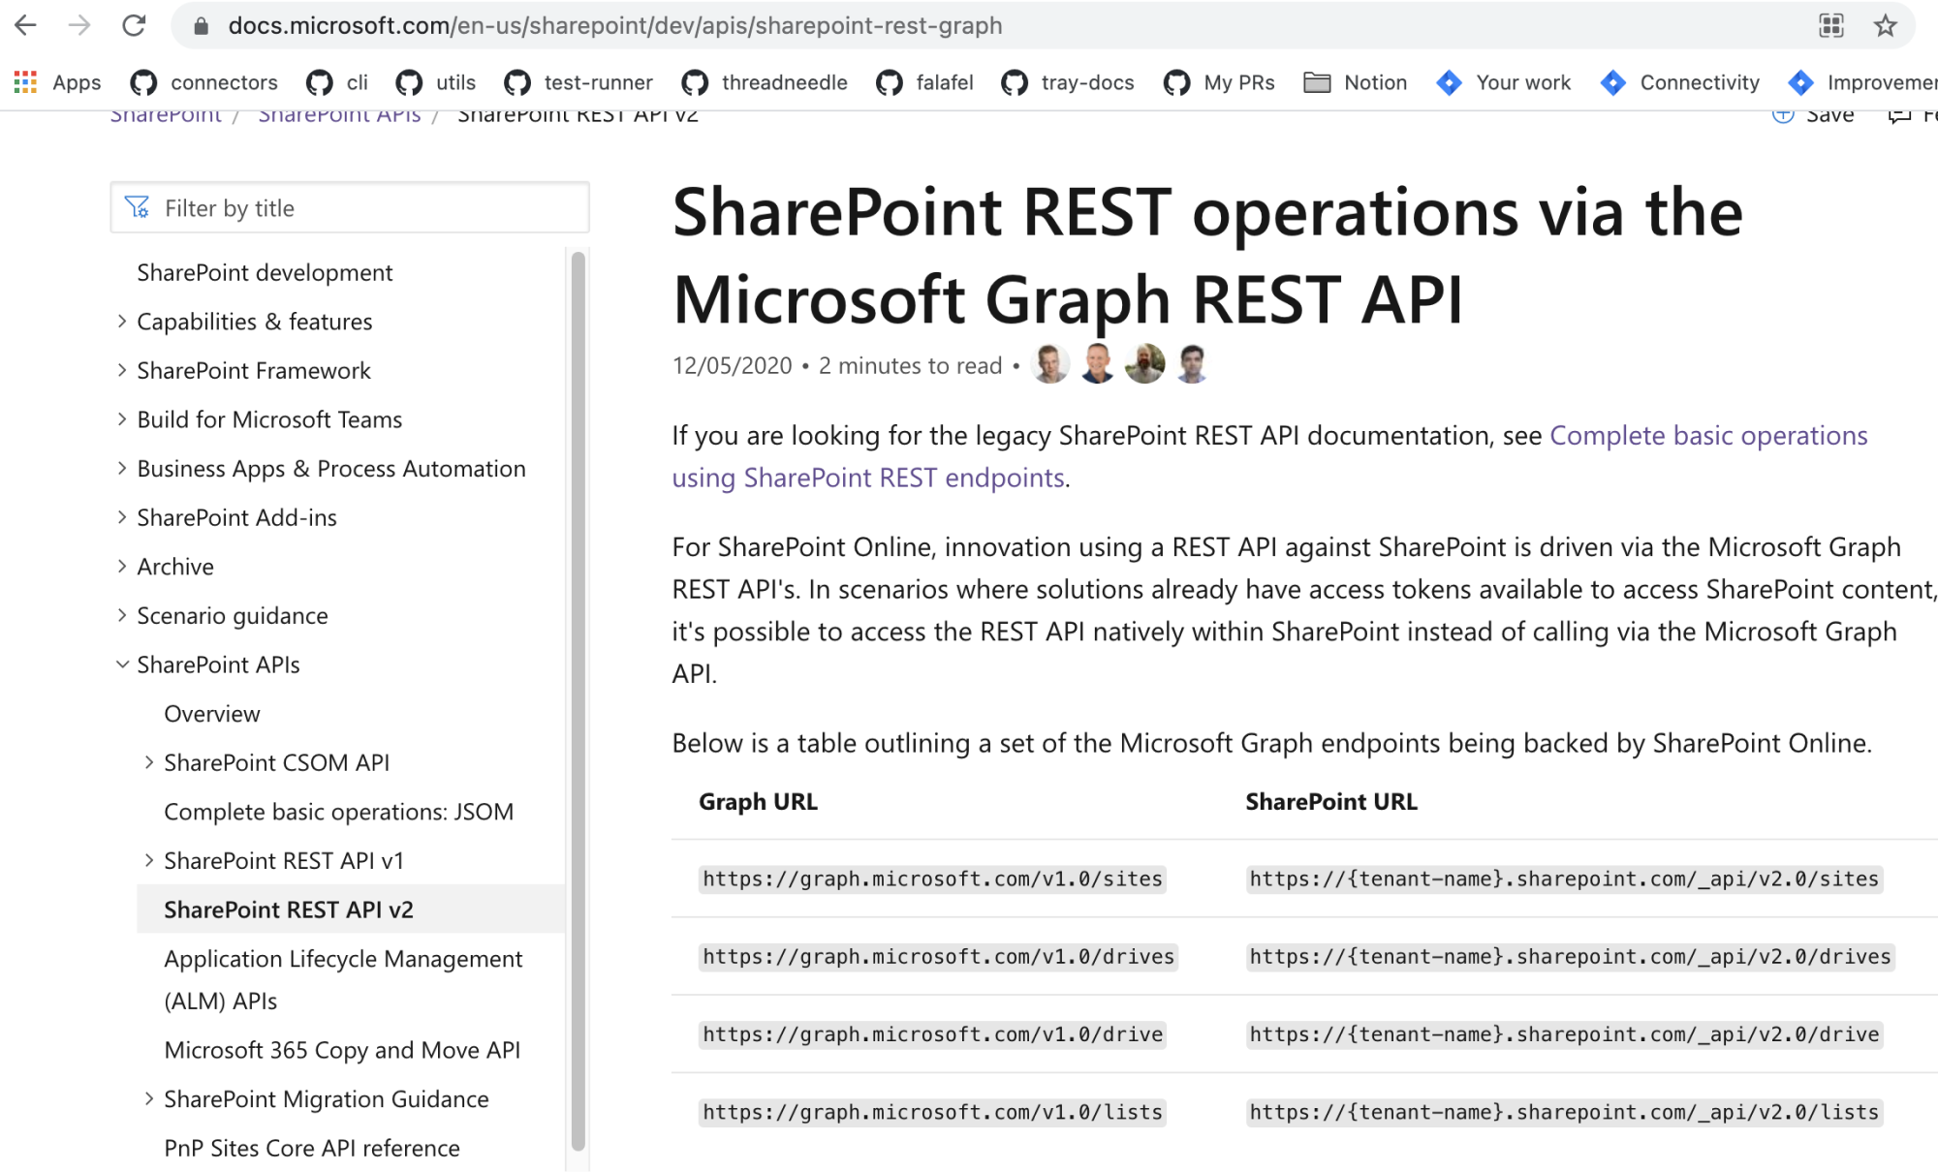Open Microsoft 365 Copy and Move API page
This screenshot has height=1172, width=1938.
(343, 1049)
